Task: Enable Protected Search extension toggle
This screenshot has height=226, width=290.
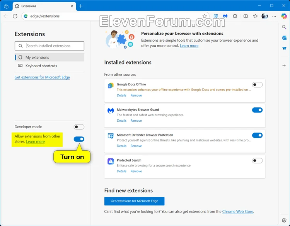Action: [x=257, y=161]
